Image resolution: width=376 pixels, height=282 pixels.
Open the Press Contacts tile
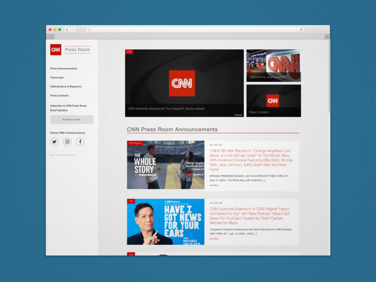pyautogui.click(x=274, y=101)
